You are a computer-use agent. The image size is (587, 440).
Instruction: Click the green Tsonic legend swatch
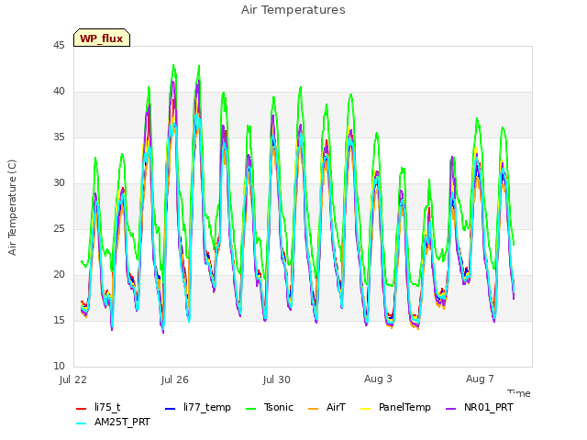[250, 409]
